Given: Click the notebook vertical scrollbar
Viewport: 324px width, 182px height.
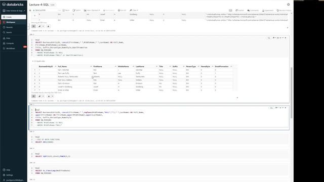Looking at the screenshot, I should point(292,93).
